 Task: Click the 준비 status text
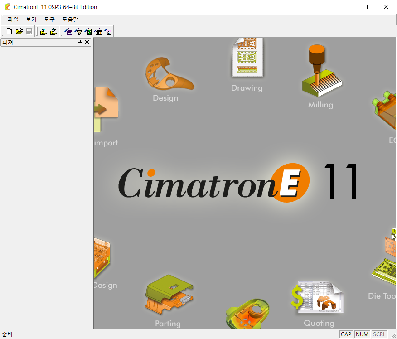tap(7, 334)
